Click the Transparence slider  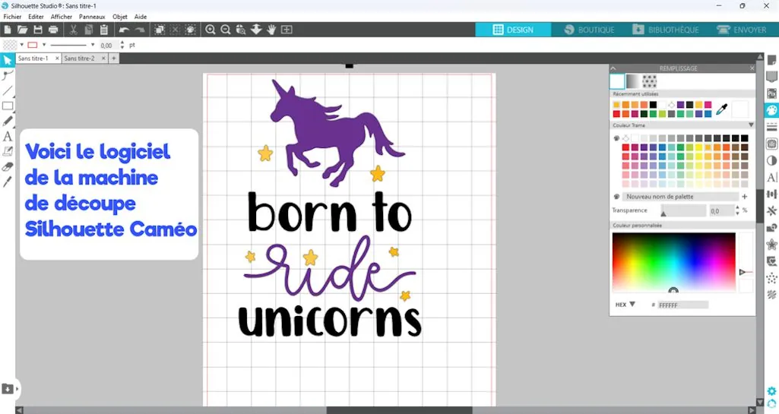682,211
